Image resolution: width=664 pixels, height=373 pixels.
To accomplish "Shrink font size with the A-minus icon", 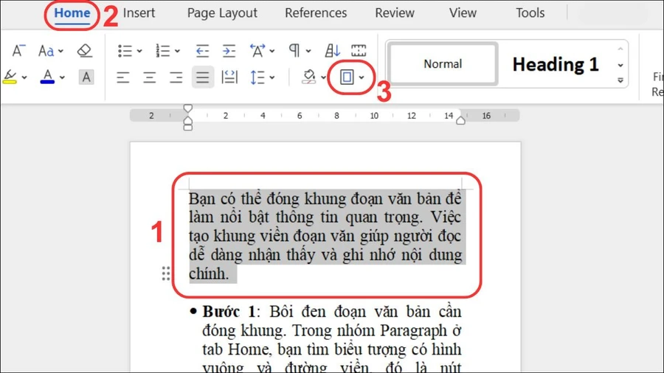I will 18,51.
